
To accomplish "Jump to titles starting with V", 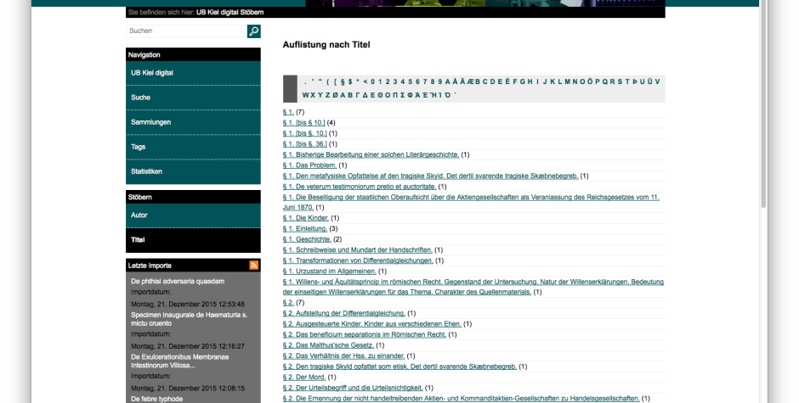I will pos(657,81).
